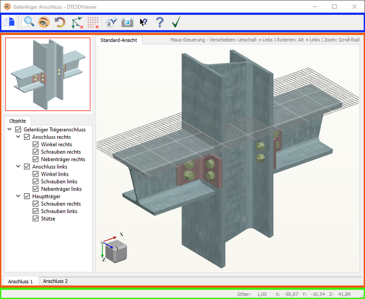Toggle the Stütze checkbox

(36, 219)
